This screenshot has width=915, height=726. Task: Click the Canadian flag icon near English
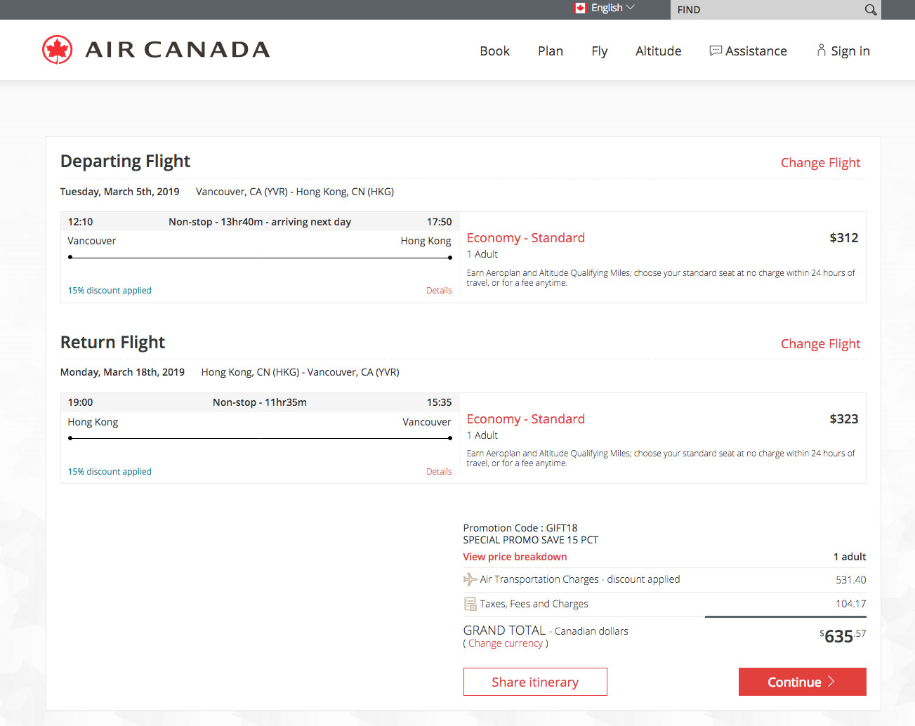[x=579, y=8]
